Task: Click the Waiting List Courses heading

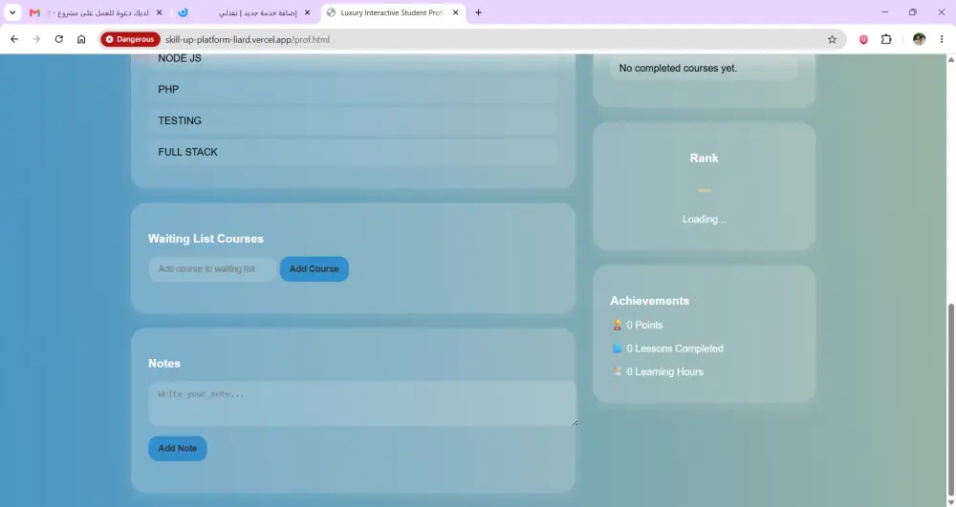Action: coord(206,239)
